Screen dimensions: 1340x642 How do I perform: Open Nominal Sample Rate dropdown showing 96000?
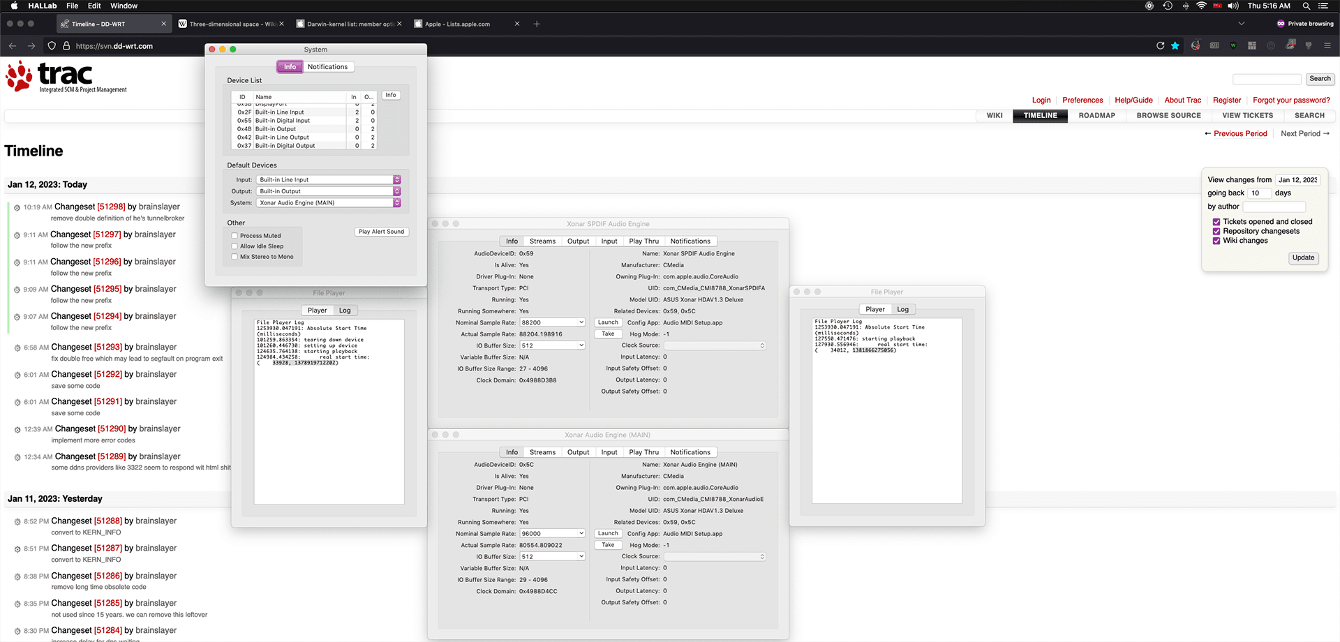tap(553, 533)
